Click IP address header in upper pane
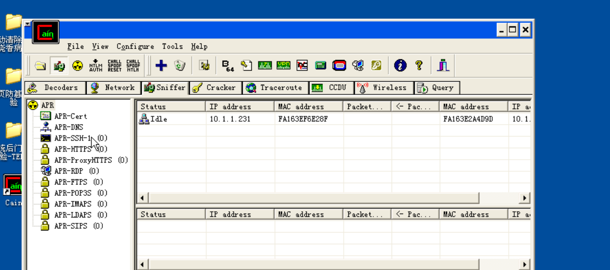The image size is (610, 270). 240,106
